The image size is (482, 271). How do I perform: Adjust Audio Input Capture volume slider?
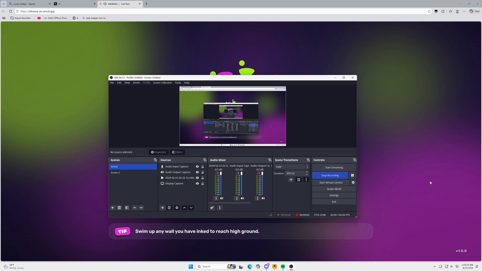241,173
